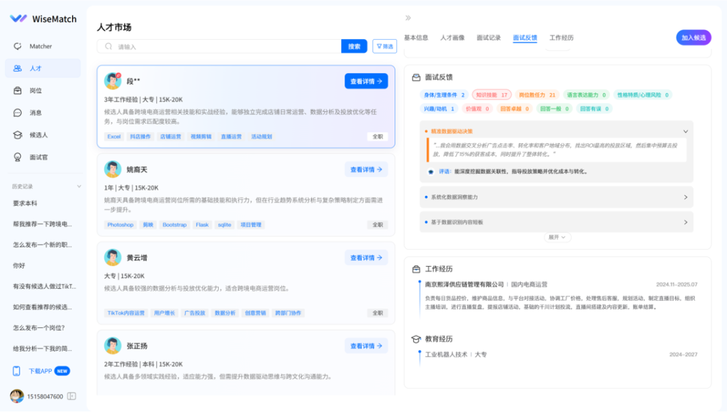Click the 加入候选 button

pos(693,37)
